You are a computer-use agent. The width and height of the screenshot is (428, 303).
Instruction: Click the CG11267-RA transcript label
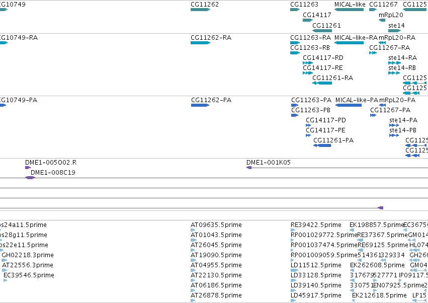tap(389, 47)
